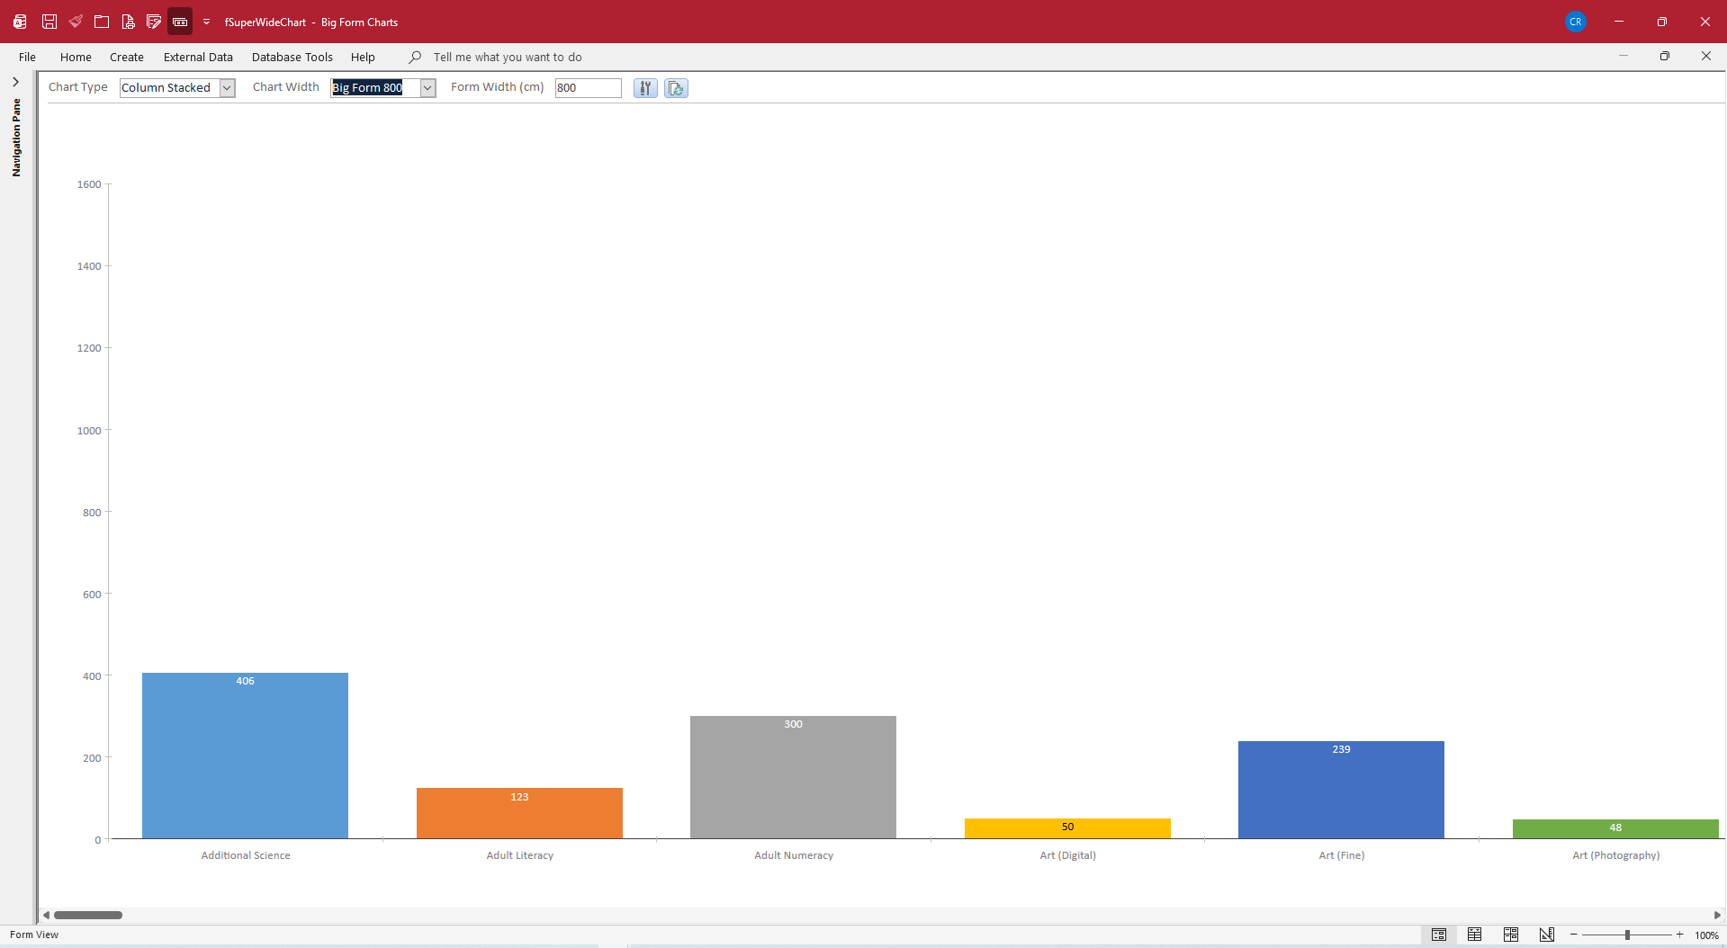The width and height of the screenshot is (1727, 948).
Task: Open the Database Tools tab
Action: pos(292,57)
